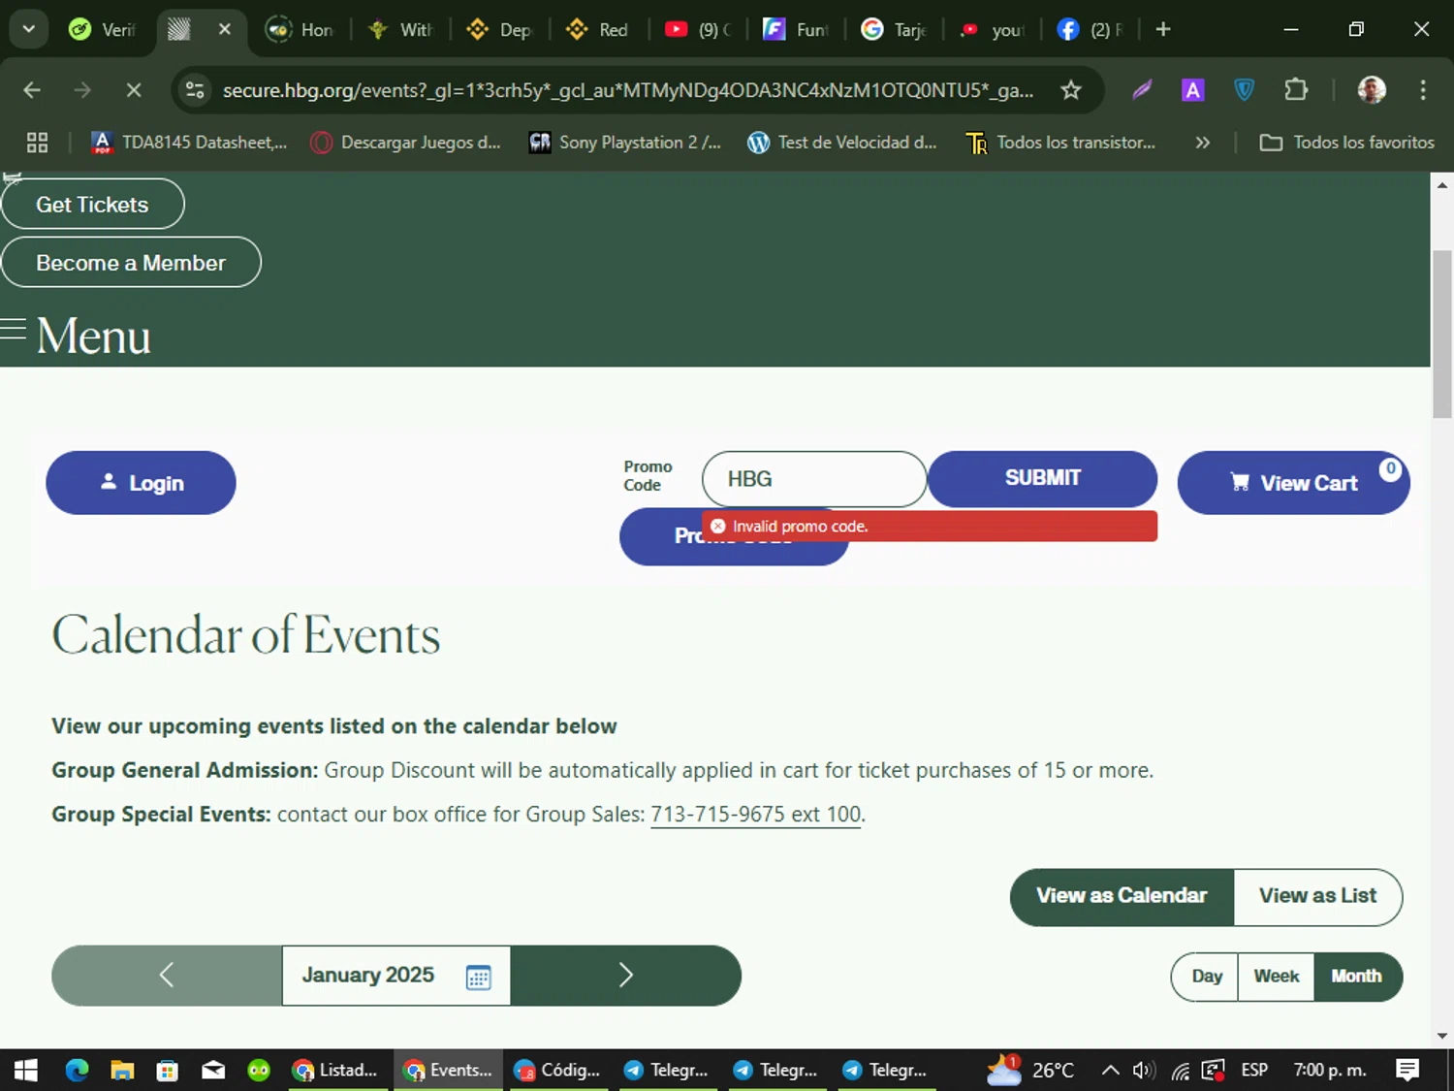This screenshot has height=1091, width=1454.
Task: Switch to the Dep browser tab
Action: (500, 29)
